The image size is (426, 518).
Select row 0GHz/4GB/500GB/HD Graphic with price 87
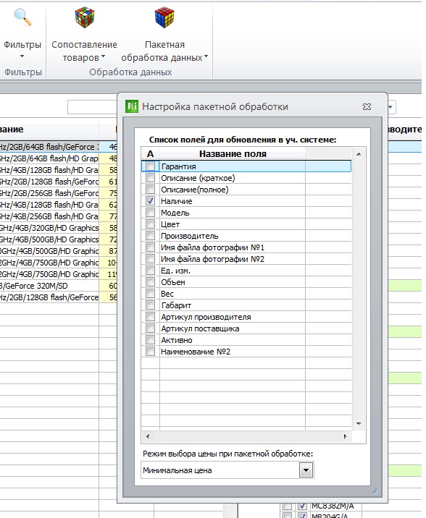point(58,251)
